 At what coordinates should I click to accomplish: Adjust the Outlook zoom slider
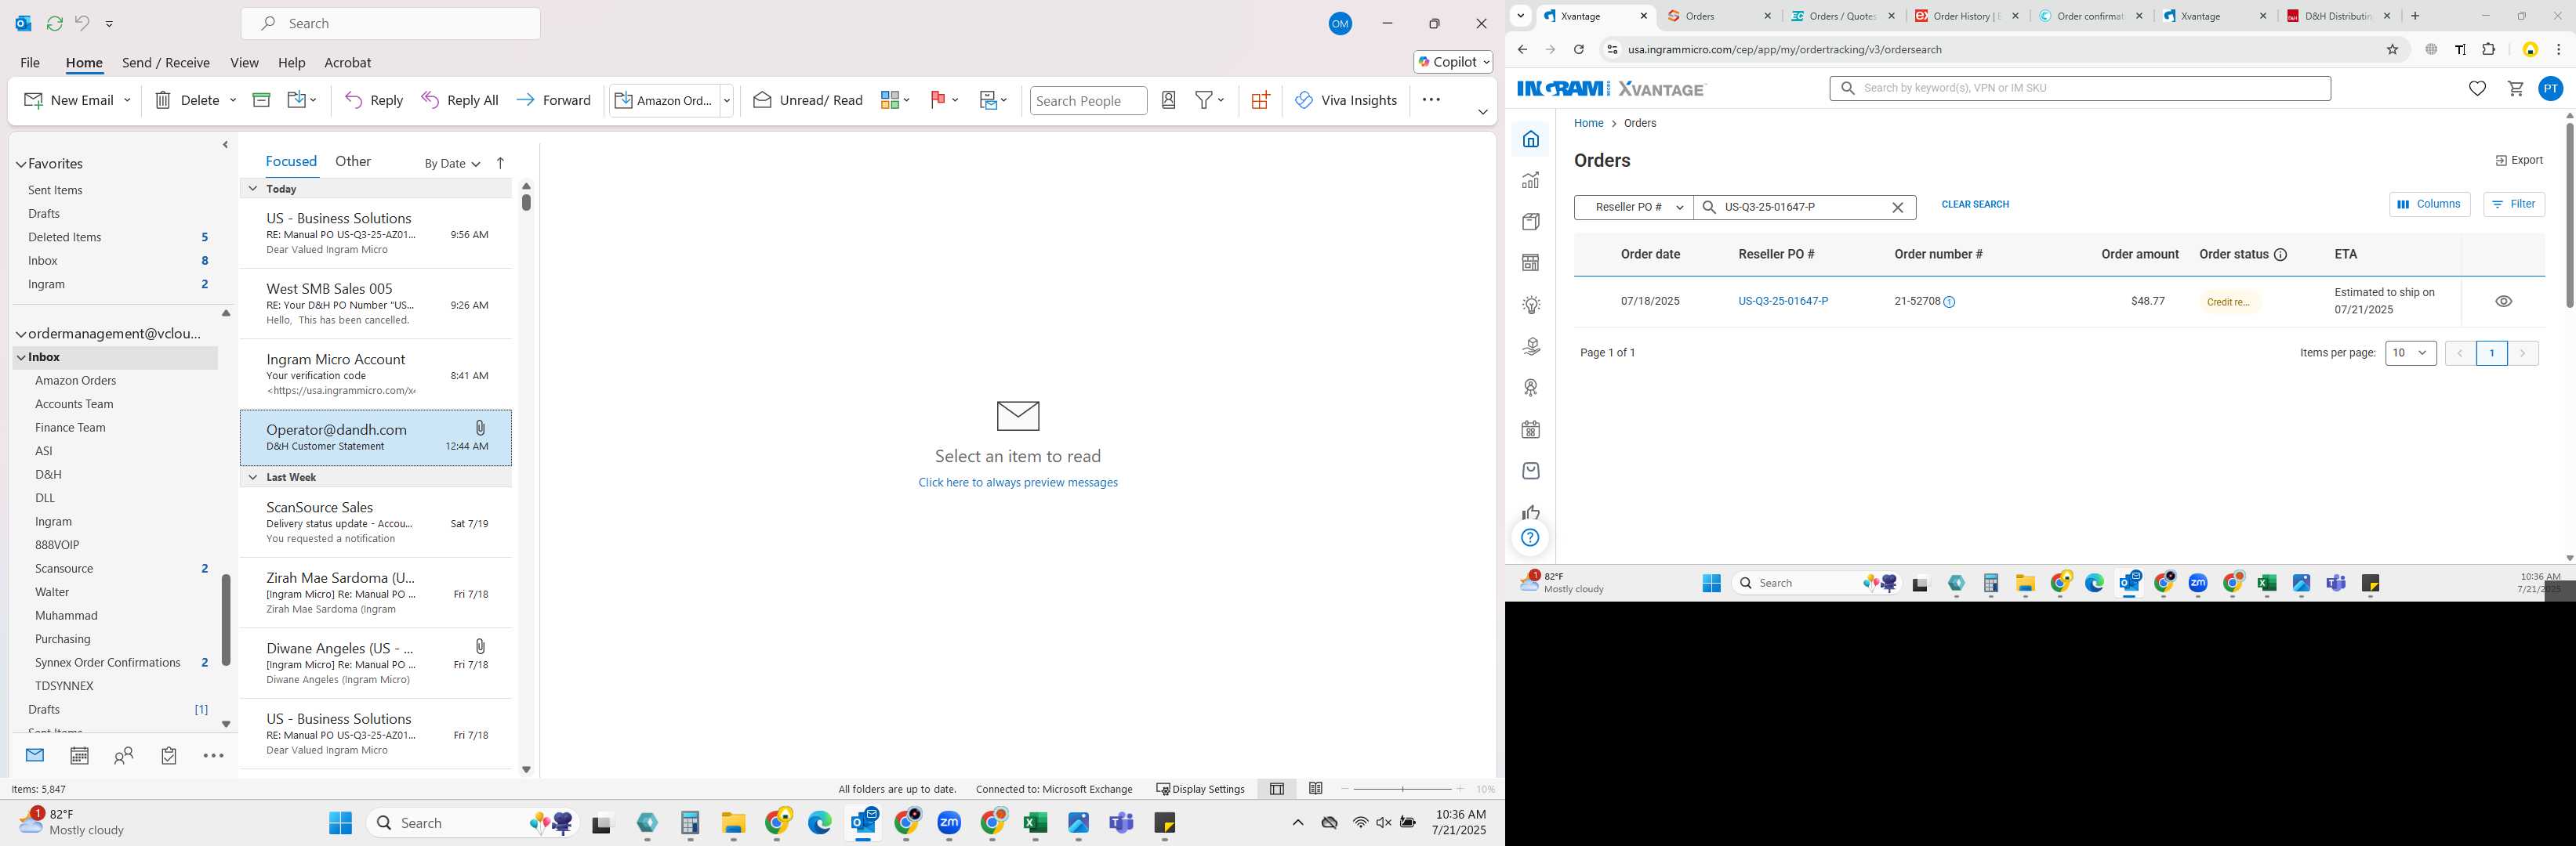(1402, 789)
